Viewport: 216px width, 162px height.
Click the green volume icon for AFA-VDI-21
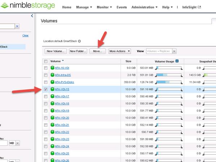click(x=52, y=125)
